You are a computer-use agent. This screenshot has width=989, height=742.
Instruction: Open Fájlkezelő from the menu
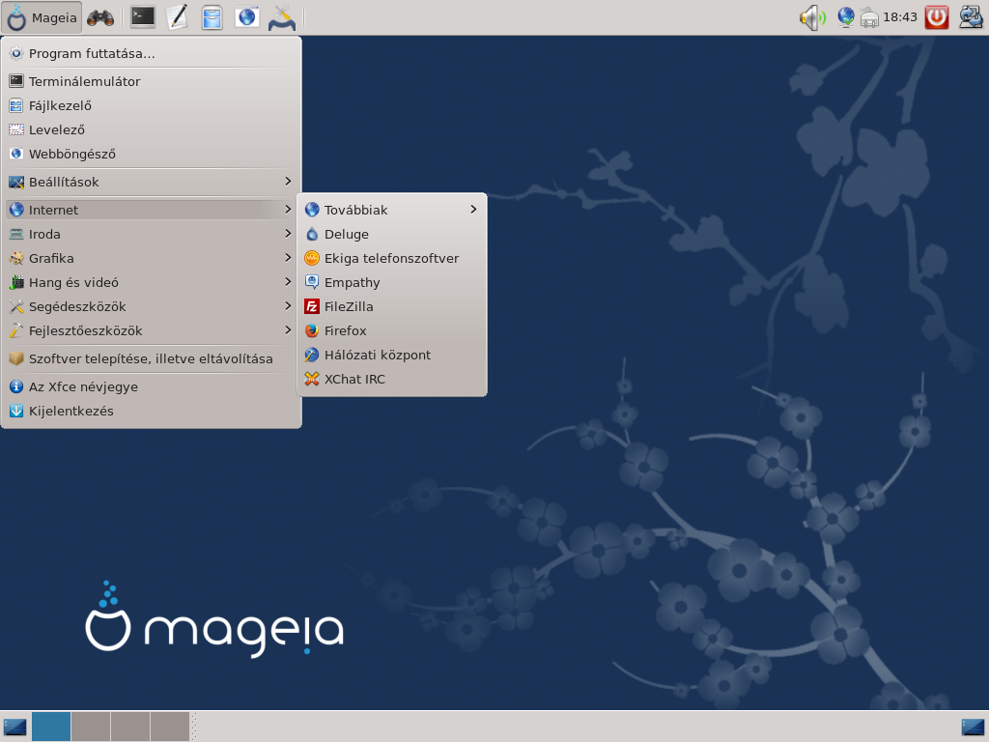tap(151, 105)
